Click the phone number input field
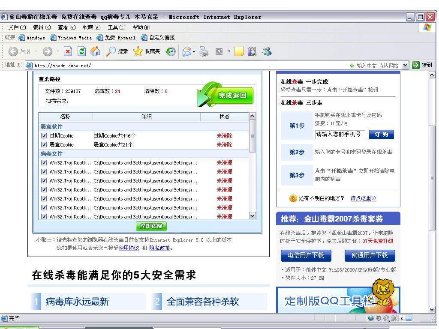Screen dimensions: 439x329 coord(340,135)
